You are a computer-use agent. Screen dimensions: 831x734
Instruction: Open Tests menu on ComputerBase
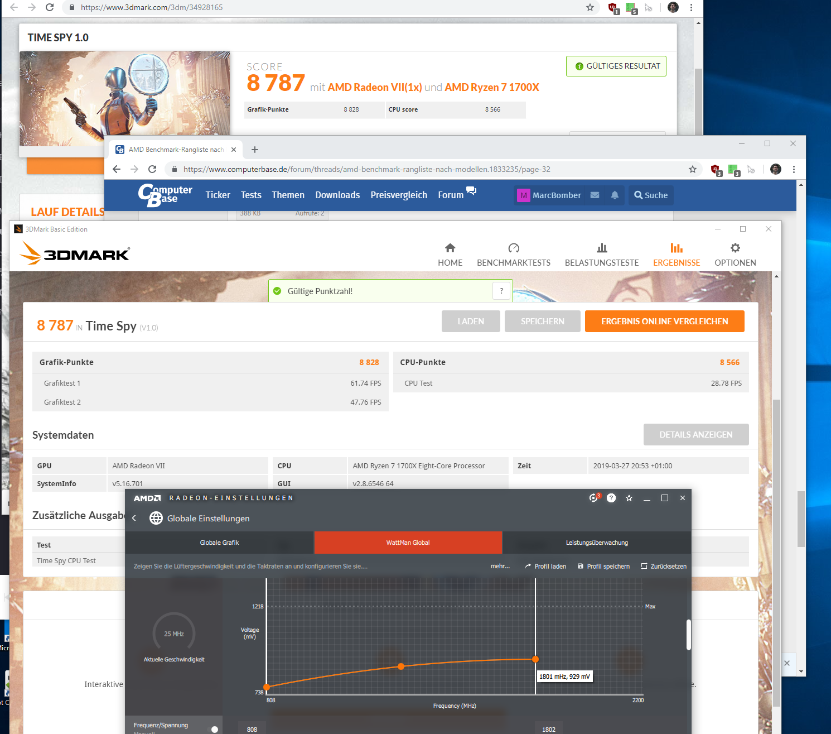[x=251, y=195]
